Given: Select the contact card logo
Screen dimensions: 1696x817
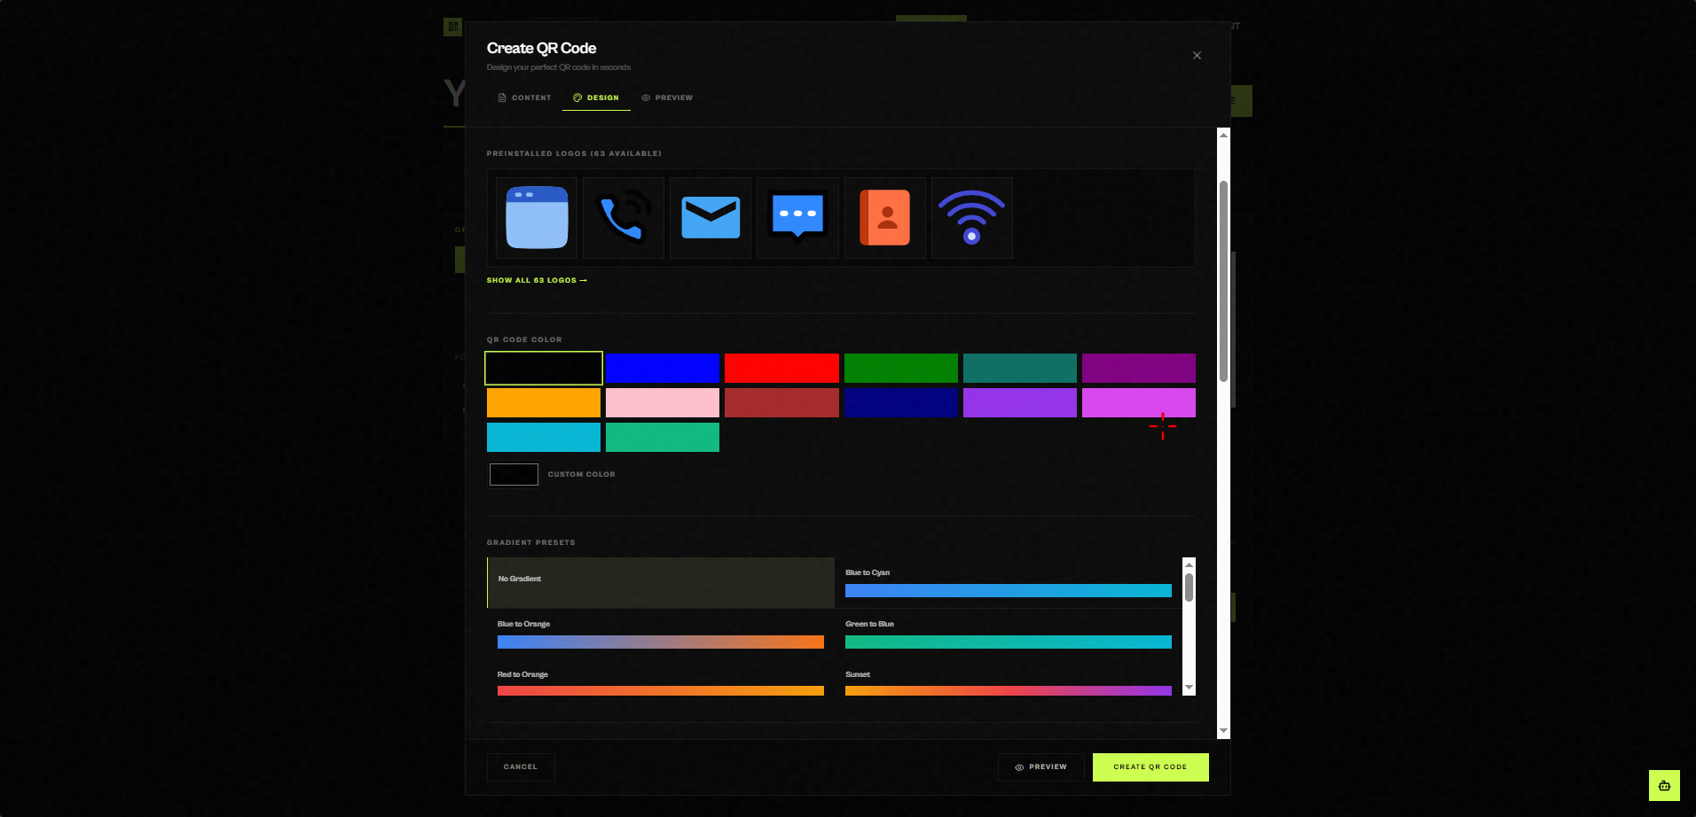Looking at the screenshot, I should (883, 218).
